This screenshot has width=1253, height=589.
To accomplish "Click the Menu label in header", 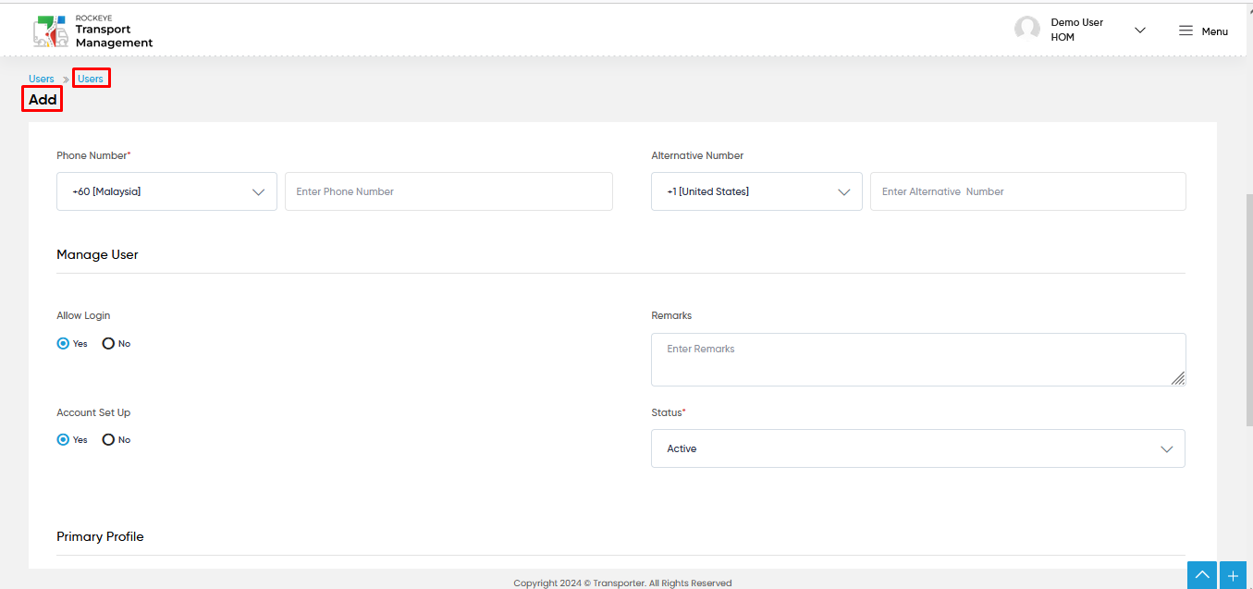I will point(1215,31).
